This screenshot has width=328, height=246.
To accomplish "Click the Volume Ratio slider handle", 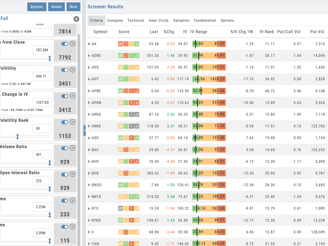I will [x=50, y=163].
